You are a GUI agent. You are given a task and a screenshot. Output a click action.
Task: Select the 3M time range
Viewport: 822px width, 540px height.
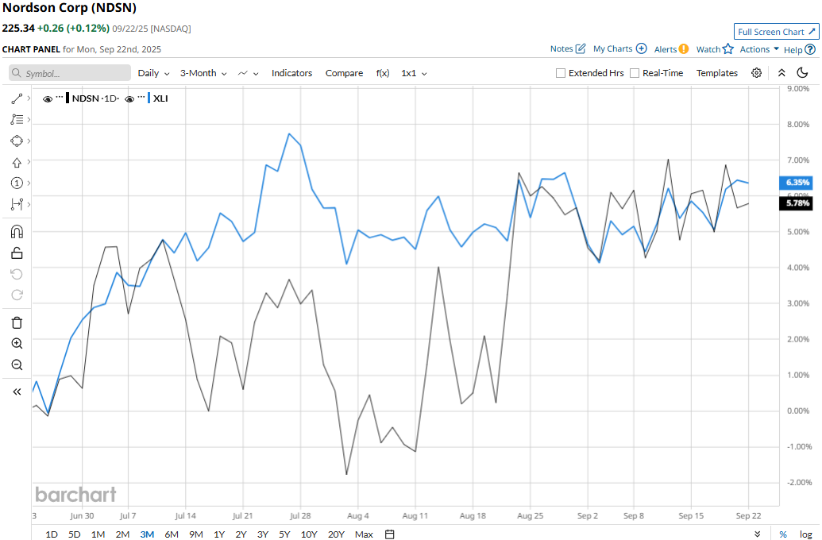tap(147, 534)
